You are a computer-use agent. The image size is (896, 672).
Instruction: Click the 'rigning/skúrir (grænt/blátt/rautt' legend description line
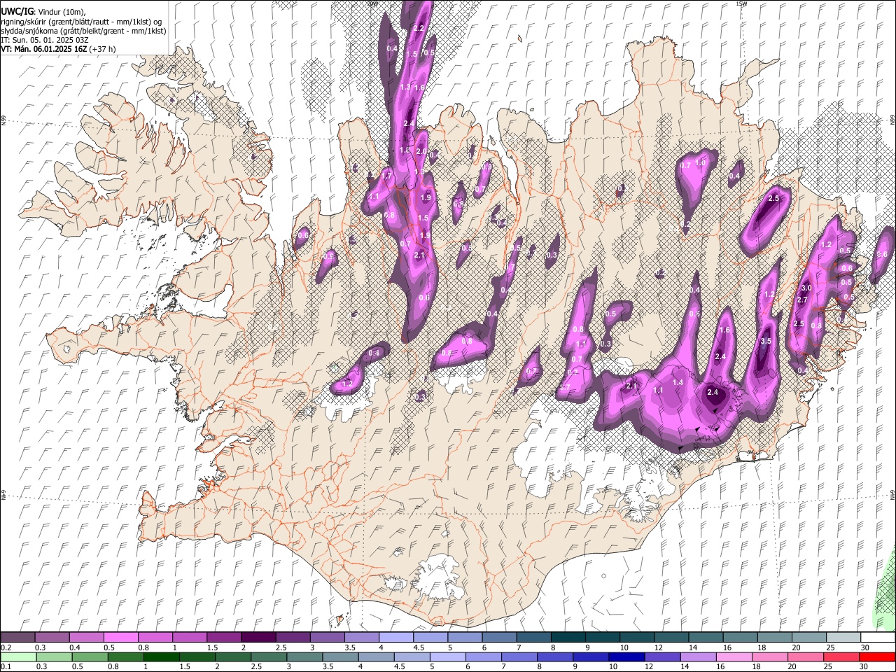(x=82, y=21)
